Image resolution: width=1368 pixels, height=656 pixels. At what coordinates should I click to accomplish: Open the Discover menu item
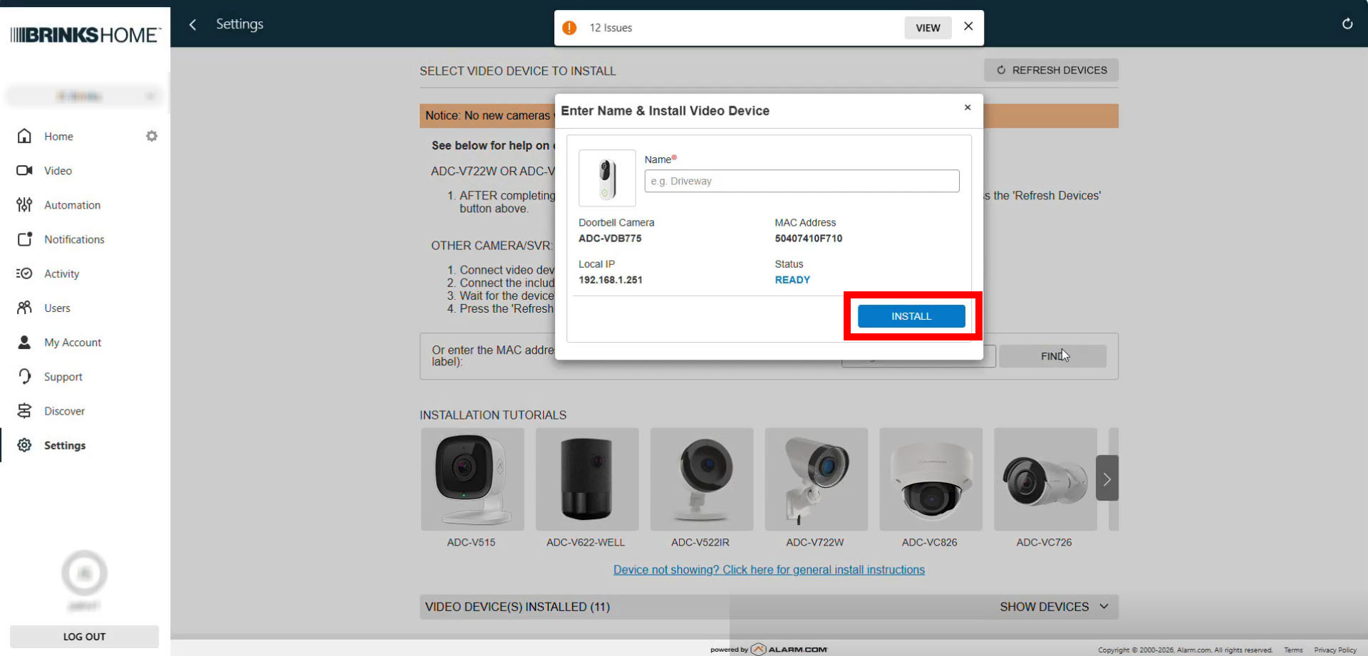pyautogui.click(x=64, y=411)
